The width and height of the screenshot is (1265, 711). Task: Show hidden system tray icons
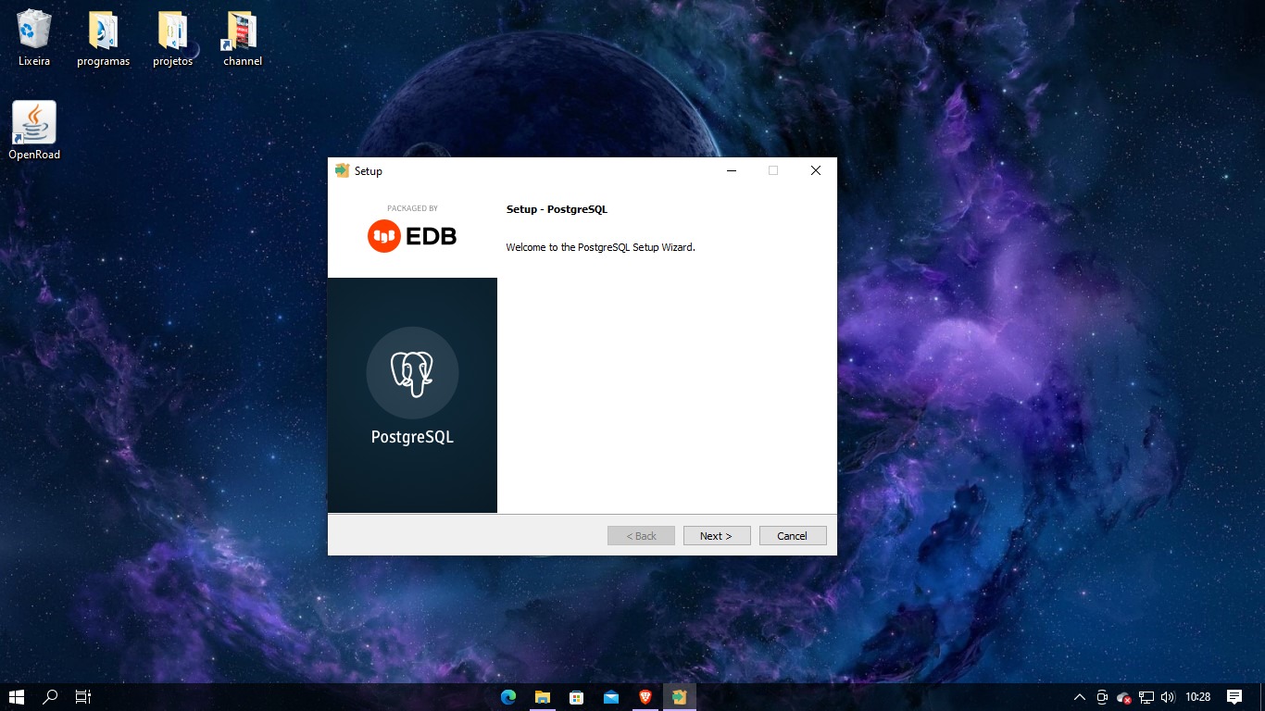[x=1079, y=697]
